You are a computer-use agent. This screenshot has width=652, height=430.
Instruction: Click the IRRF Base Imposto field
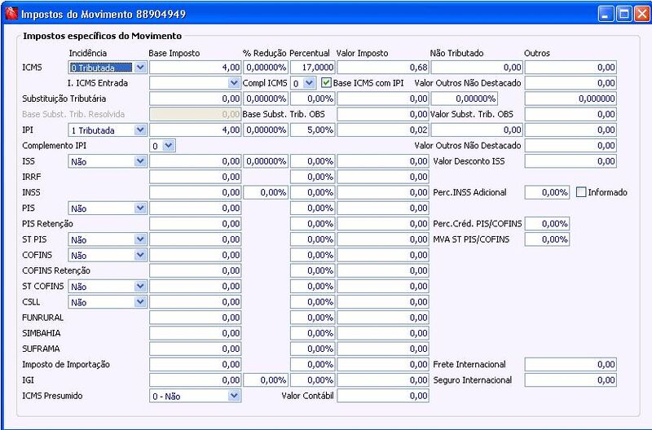[196, 177]
